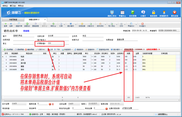Open the 窗口 menu

coord(13,6)
